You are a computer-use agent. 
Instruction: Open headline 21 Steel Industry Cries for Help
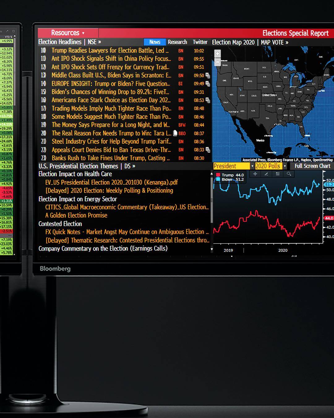coord(111,142)
